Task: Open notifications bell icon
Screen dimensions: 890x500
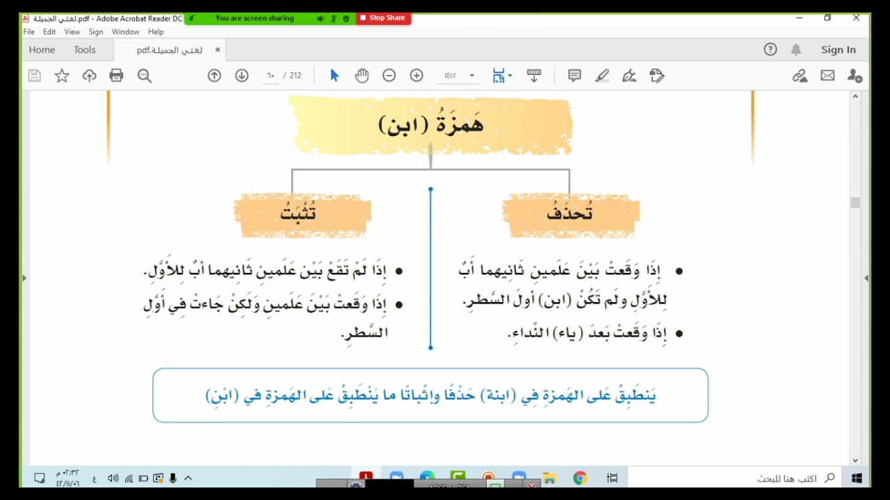Action: 796,49
